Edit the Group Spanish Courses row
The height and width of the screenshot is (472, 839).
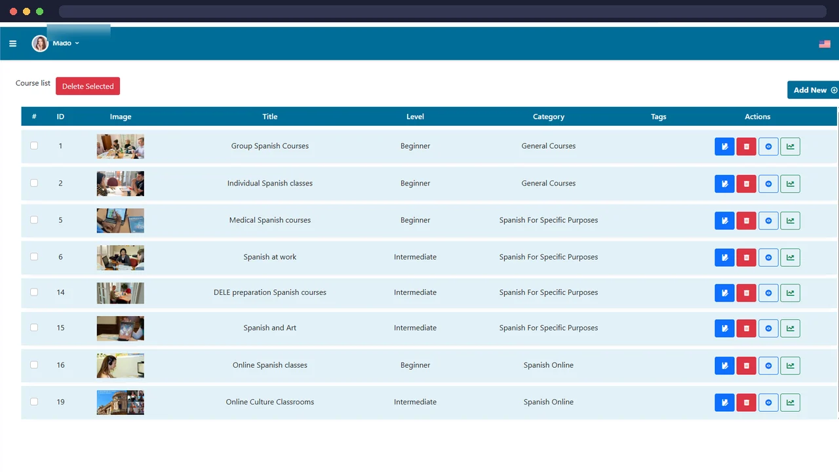tap(724, 146)
